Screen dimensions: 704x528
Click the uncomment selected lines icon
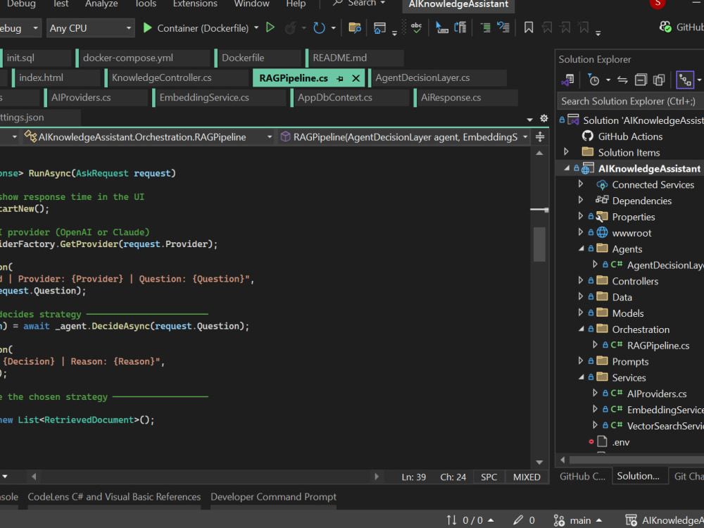503,28
